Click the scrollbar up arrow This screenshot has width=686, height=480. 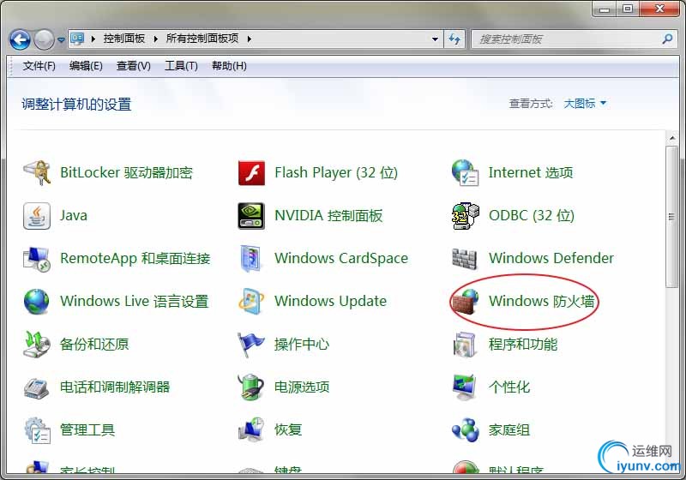point(672,138)
